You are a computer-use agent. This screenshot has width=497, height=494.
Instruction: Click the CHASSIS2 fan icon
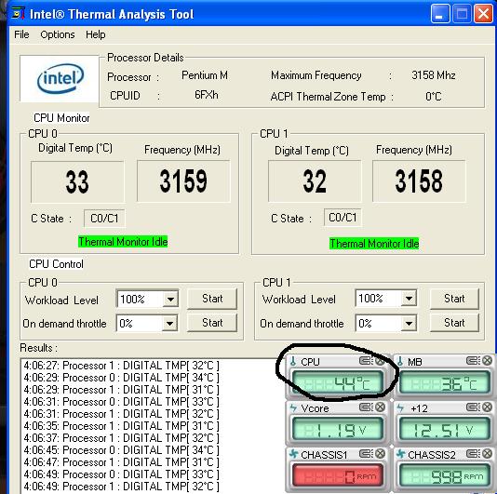point(400,454)
